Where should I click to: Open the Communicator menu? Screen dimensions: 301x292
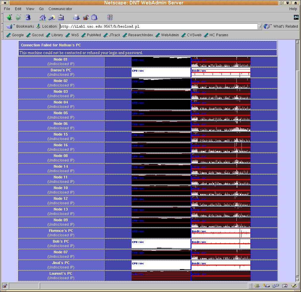[60, 9]
